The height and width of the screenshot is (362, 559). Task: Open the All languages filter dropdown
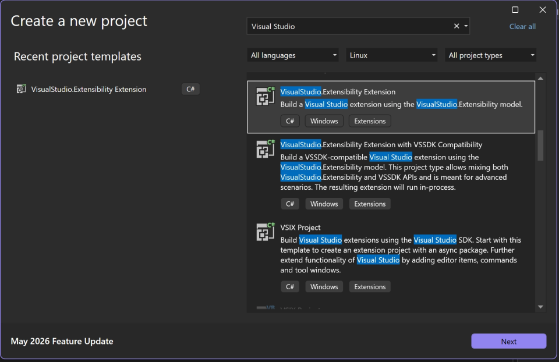pos(293,55)
